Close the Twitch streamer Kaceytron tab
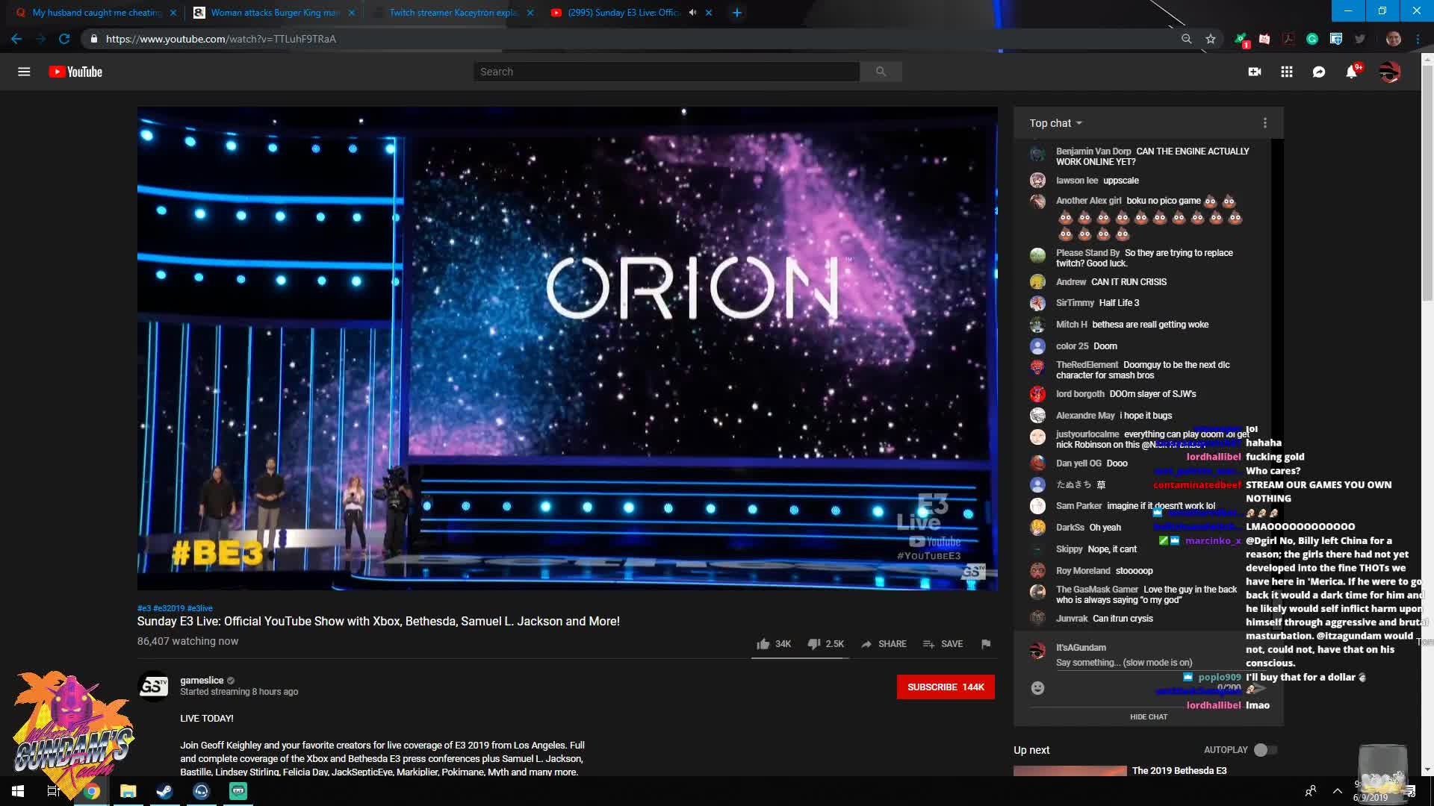1434x806 pixels. 530,13
